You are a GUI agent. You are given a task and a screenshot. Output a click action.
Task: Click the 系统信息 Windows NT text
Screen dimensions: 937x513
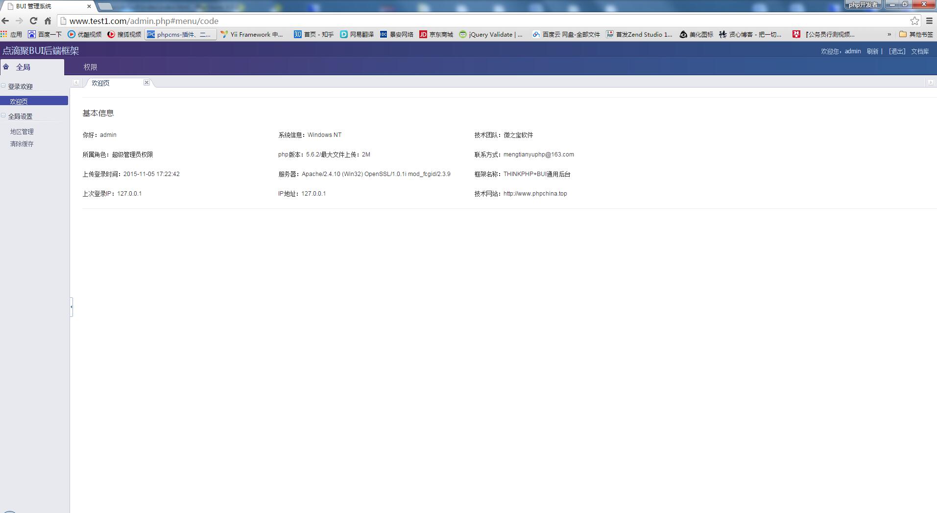(x=310, y=135)
